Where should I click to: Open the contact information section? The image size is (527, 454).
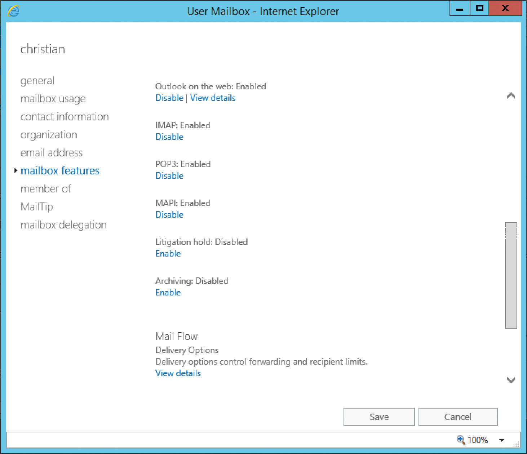pyautogui.click(x=65, y=116)
